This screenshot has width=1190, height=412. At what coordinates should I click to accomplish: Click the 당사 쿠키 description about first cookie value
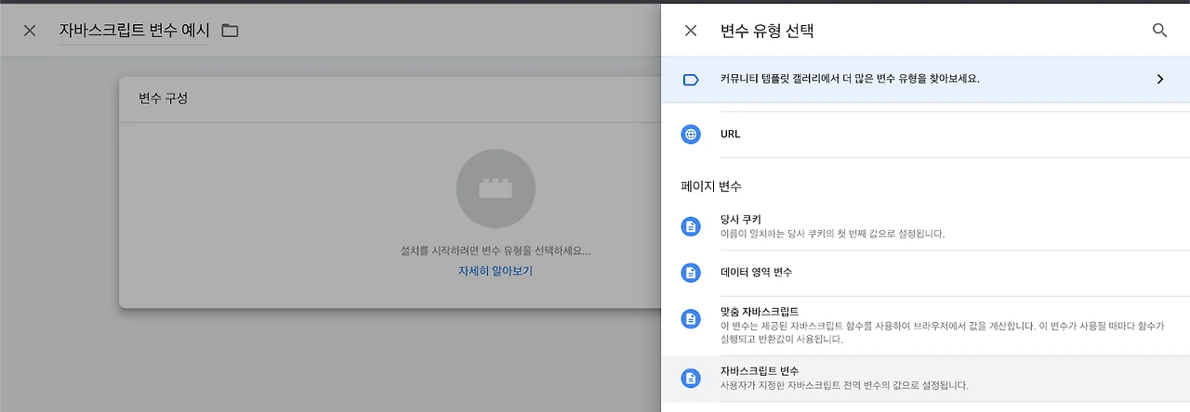click(x=832, y=234)
